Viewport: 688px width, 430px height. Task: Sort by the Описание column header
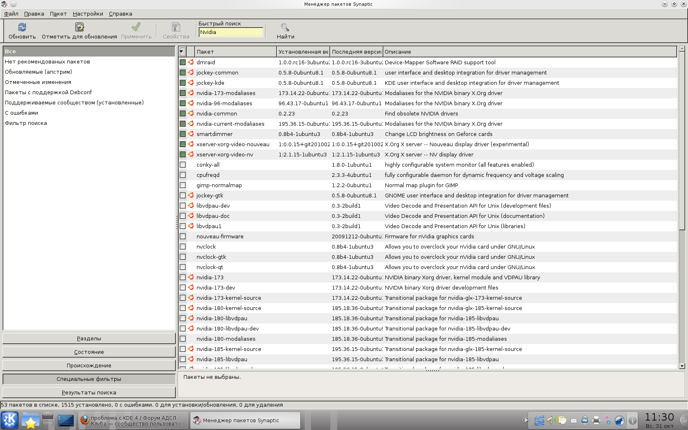click(x=530, y=52)
